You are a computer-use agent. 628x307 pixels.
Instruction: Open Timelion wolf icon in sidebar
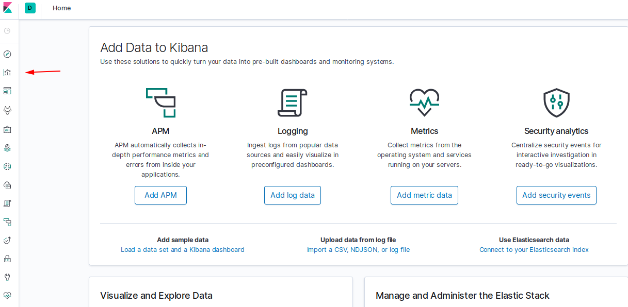7,110
